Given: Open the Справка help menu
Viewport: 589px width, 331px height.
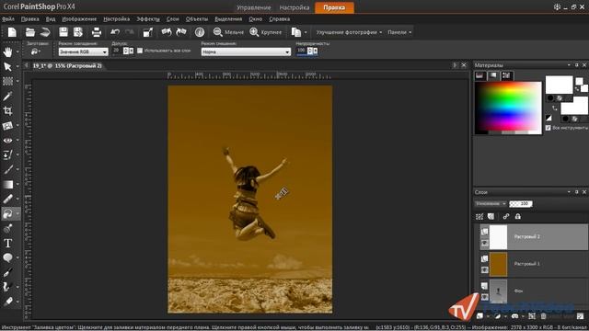Looking at the screenshot, I should pyautogui.click(x=280, y=18).
